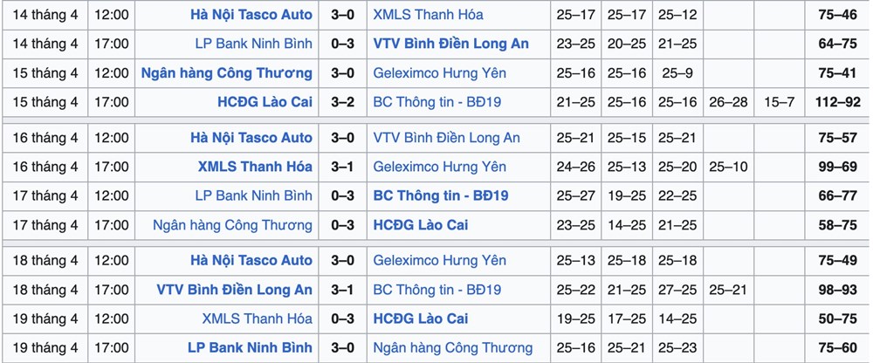Open BC Thông tin - BĐ19 on 17 tháng 4
The image size is (873, 363).
pyautogui.click(x=441, y=195)
